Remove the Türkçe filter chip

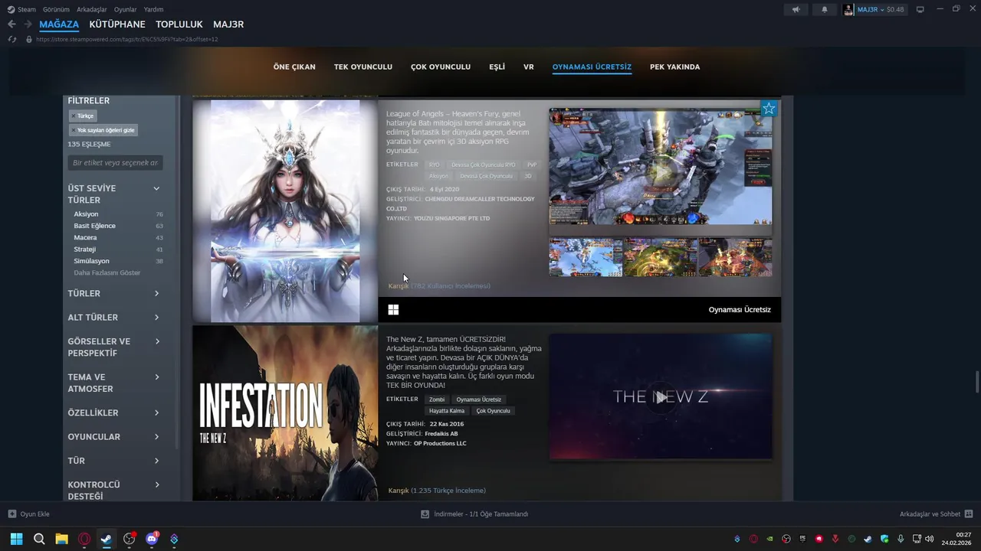pyautogui.click(x=82, y=116)
